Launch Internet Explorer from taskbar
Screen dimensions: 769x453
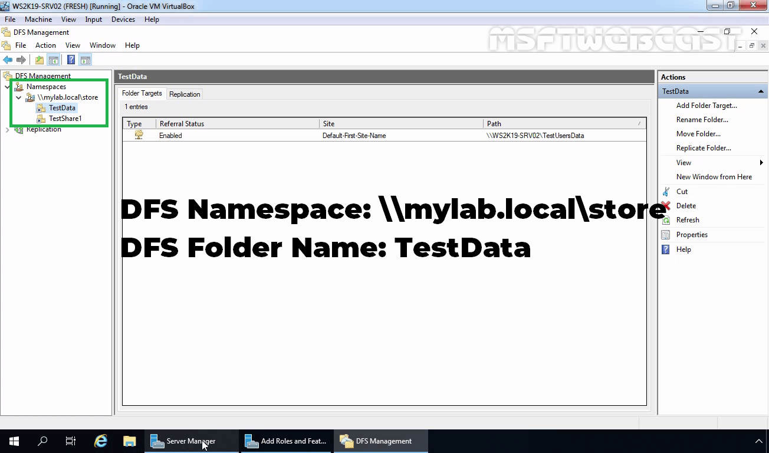[101, 441]
